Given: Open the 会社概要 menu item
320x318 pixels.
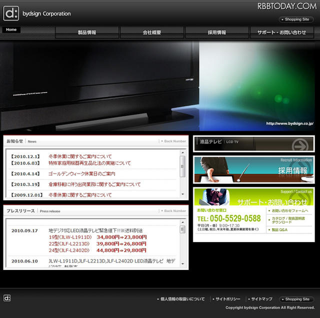Looking at the screenshot, I should coord(152,32).
